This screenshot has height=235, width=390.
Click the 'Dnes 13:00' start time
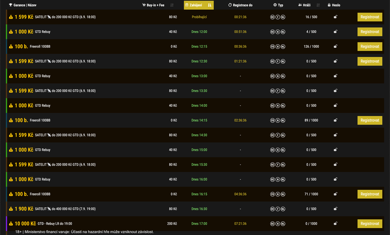(199, 76)
